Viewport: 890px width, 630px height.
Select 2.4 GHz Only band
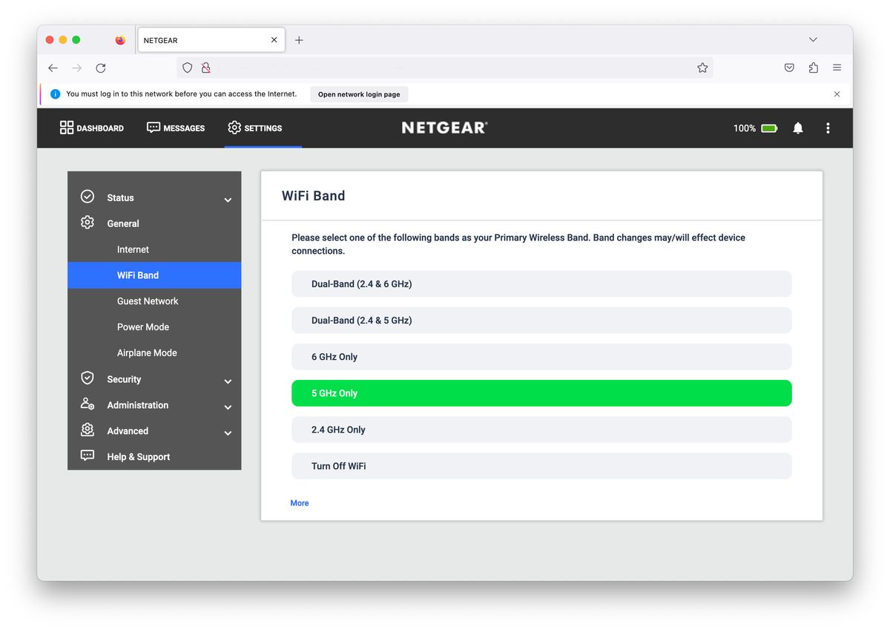(541, 430)
